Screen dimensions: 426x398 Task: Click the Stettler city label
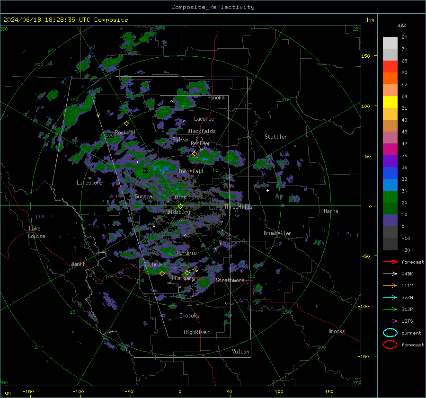coord(276,137)
